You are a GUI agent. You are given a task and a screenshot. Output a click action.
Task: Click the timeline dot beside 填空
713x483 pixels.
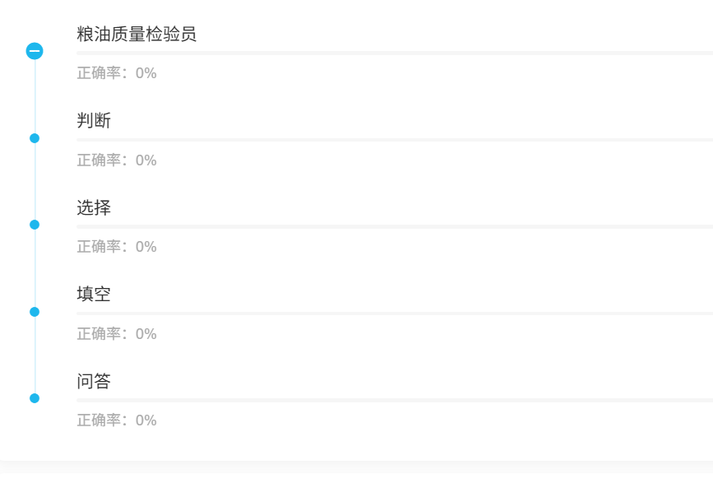pyautogui.click(x=35, y=312)
